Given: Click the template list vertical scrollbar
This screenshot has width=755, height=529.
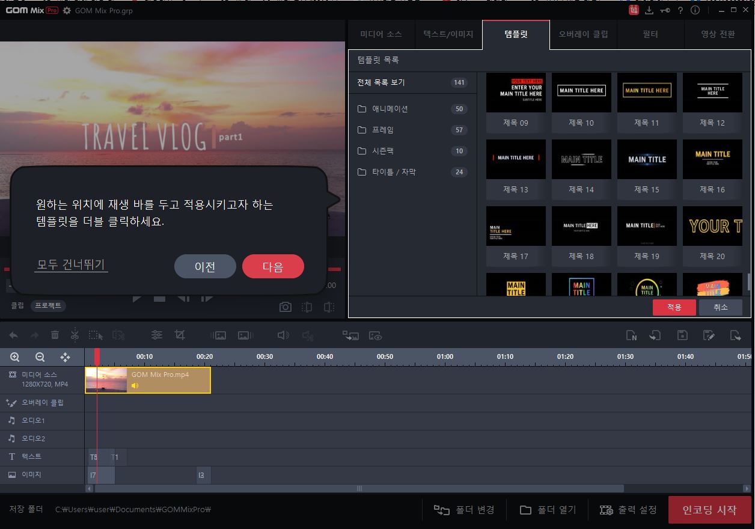Looking at the screenshot, I should pos(748,281).
